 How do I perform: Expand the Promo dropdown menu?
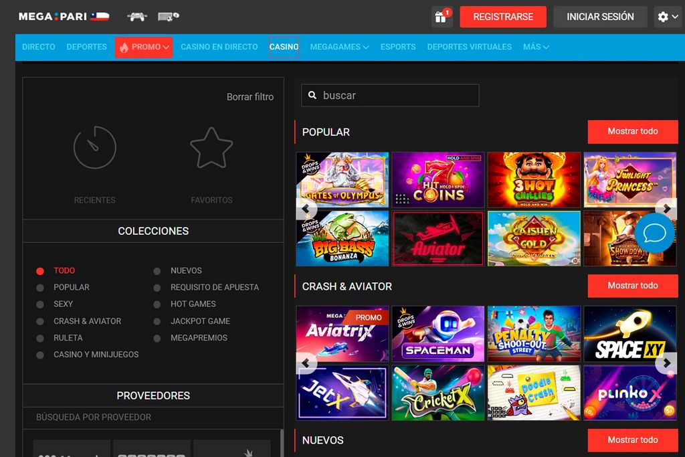point(144,47)
